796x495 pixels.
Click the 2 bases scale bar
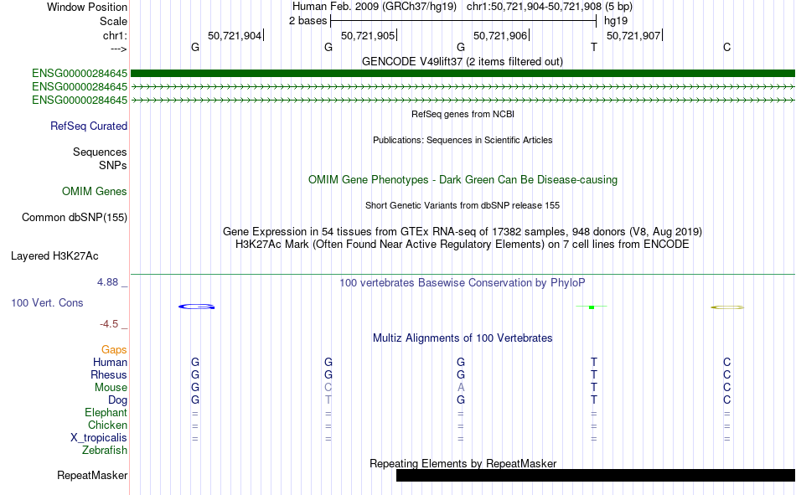463,21
